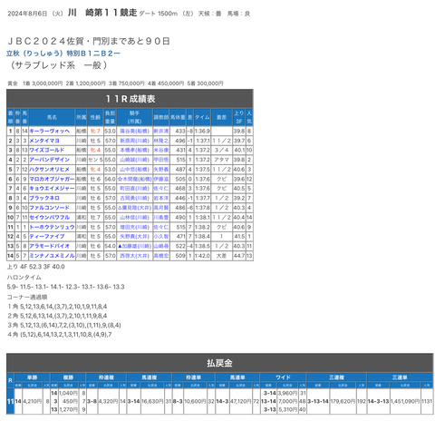Open ティーファイブ horse profile
Screen dimensions: 435x421
tap(47, 237)
